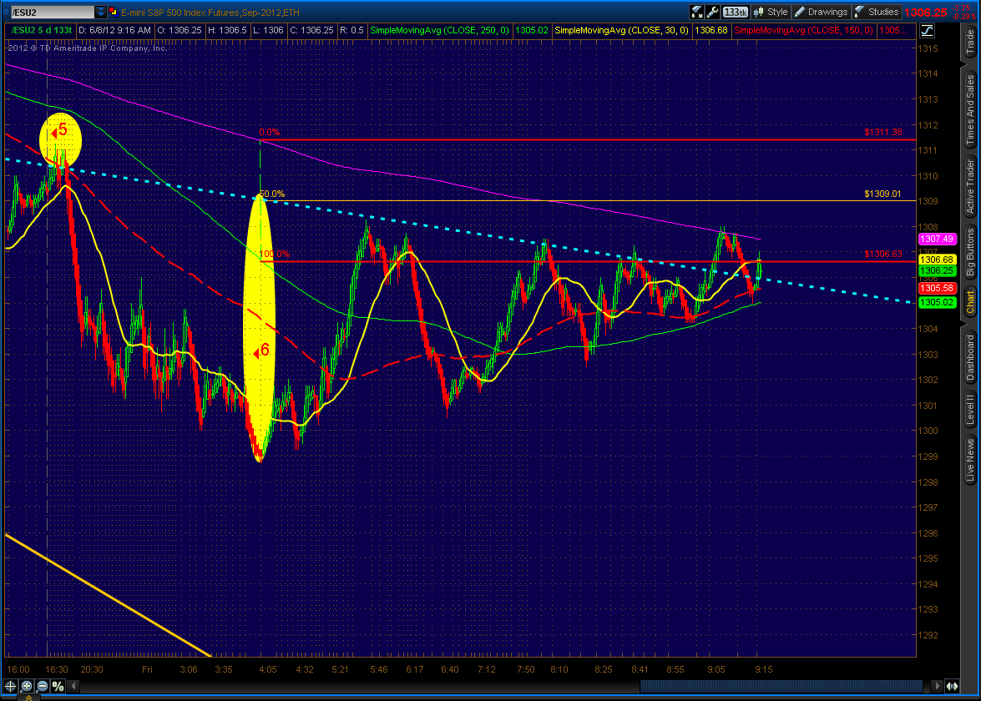Click the 4:05 time axis label
Image resolution: width=981 pixels, height=701 pixels.
click(268, 669)
